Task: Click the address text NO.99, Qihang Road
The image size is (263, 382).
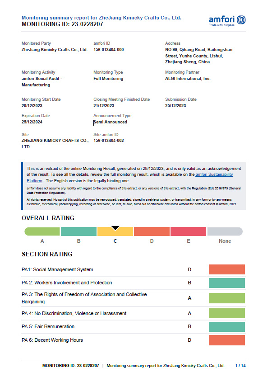Action: (198, 56)
